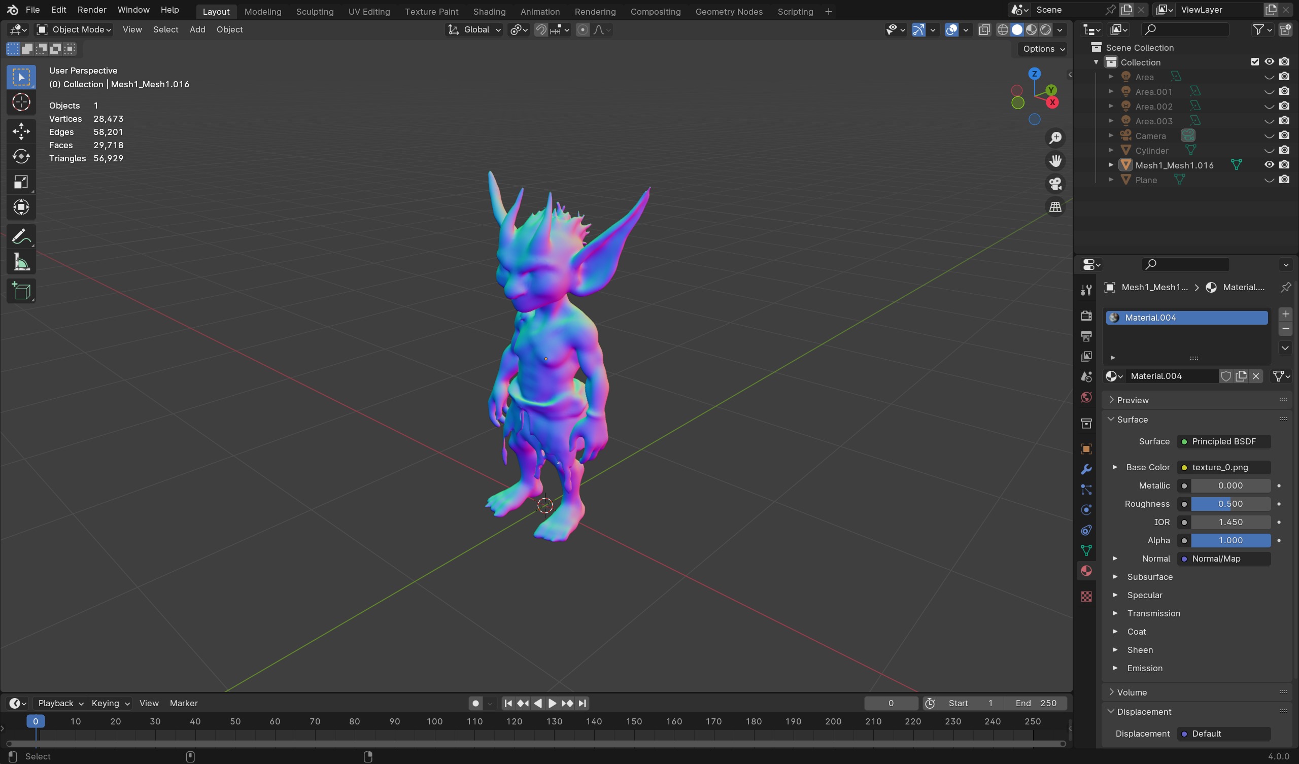Toggle proportional editing button

pos(583,30)
